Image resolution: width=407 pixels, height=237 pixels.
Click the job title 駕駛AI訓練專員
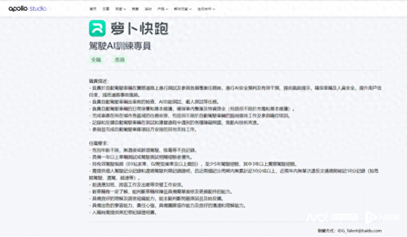pos(120,46)
